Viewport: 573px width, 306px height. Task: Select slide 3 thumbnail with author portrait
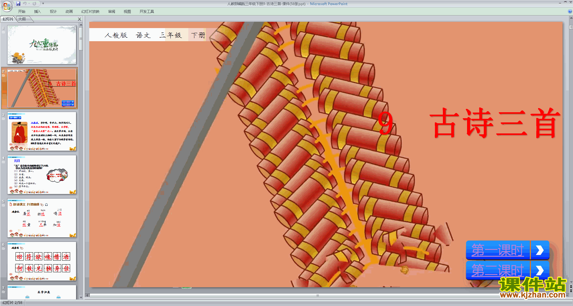click(x=42, y=131)
